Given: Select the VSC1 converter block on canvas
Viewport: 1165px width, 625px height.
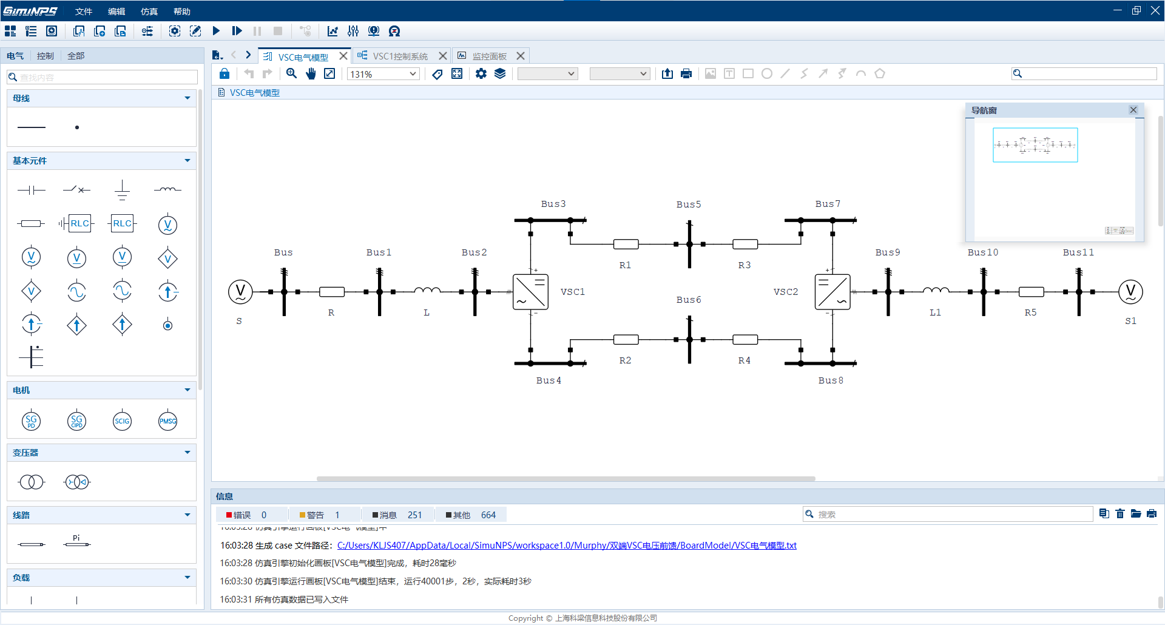Looking at the screenshot, I should coord(530,292).
